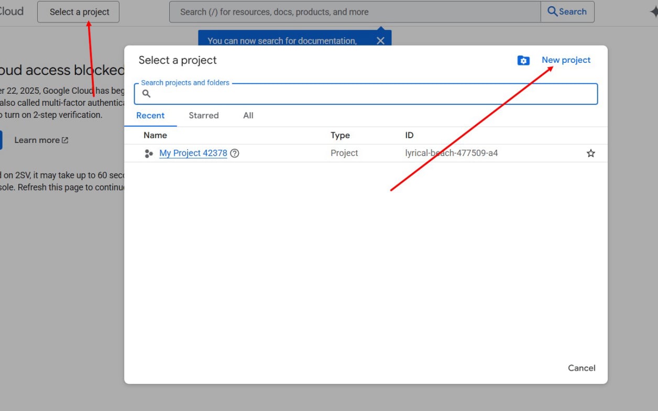Open the Select a project picker in the header
Viewport: 658px width, 411px height.
tap(78, 12)
